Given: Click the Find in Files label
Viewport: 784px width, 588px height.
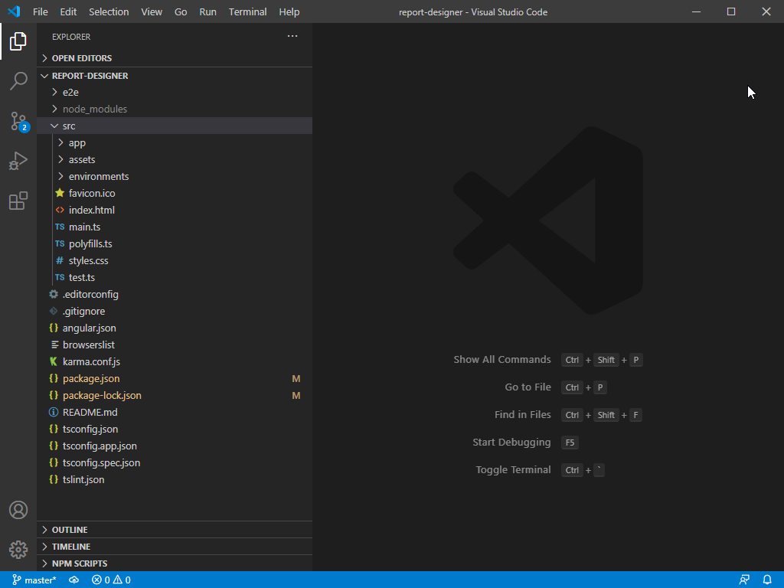Looking at the screenshot, I should pyautogui.click(x=522, y=414).
